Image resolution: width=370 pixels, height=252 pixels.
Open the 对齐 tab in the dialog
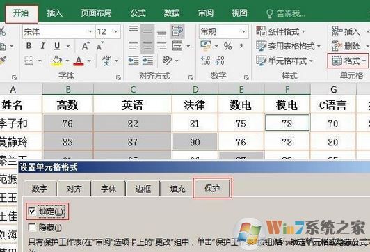coord(74,189)
